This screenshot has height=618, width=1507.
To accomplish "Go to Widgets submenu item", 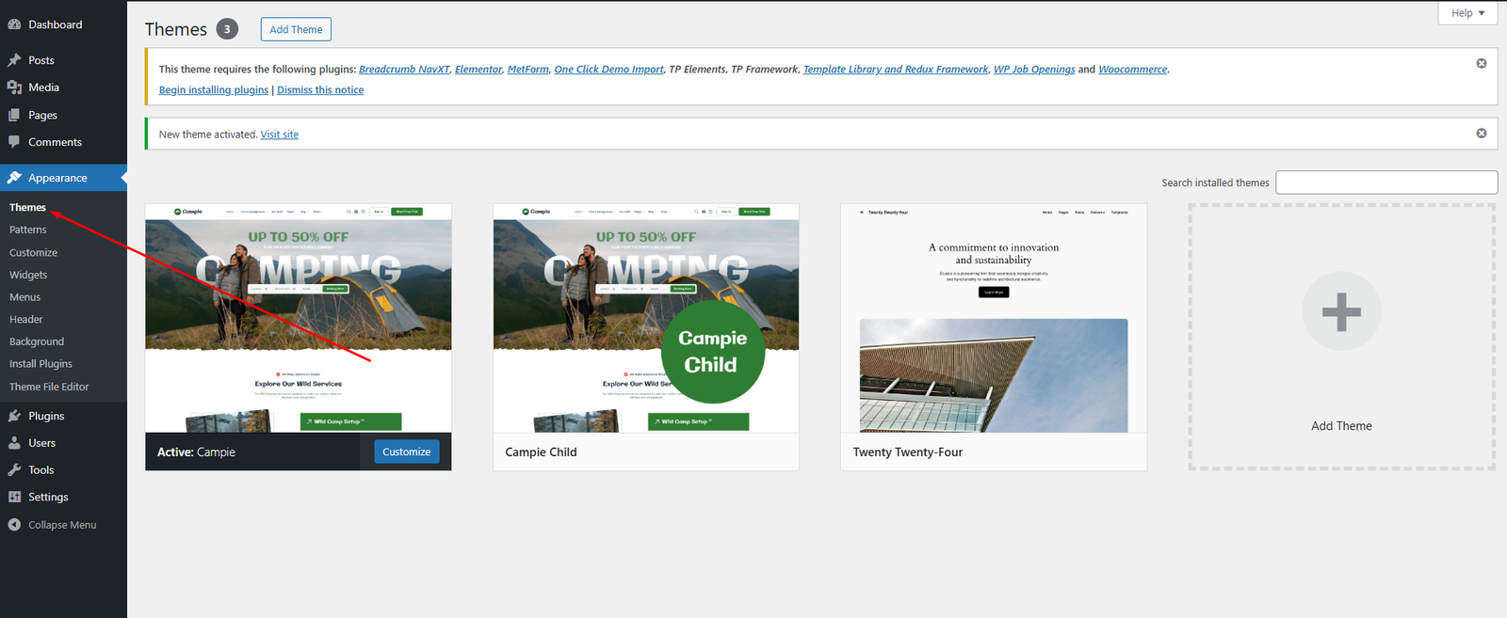I will coord(28,275).
